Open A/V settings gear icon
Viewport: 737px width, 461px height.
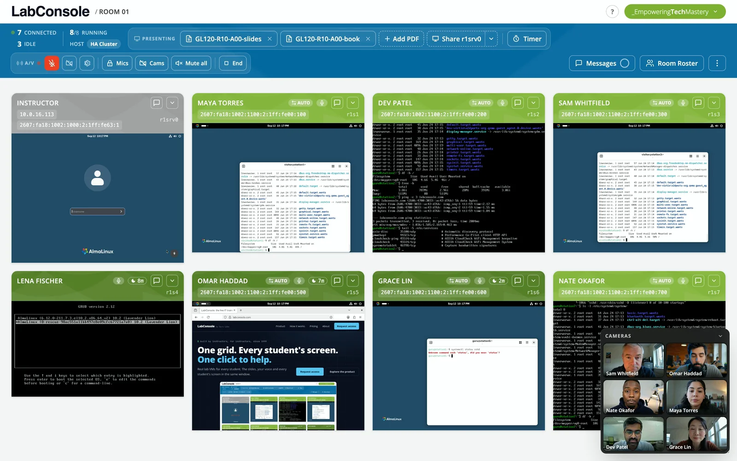point(87,63)
